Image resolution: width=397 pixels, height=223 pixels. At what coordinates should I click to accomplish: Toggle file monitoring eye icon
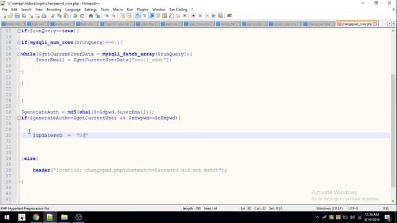pos(185,15)
